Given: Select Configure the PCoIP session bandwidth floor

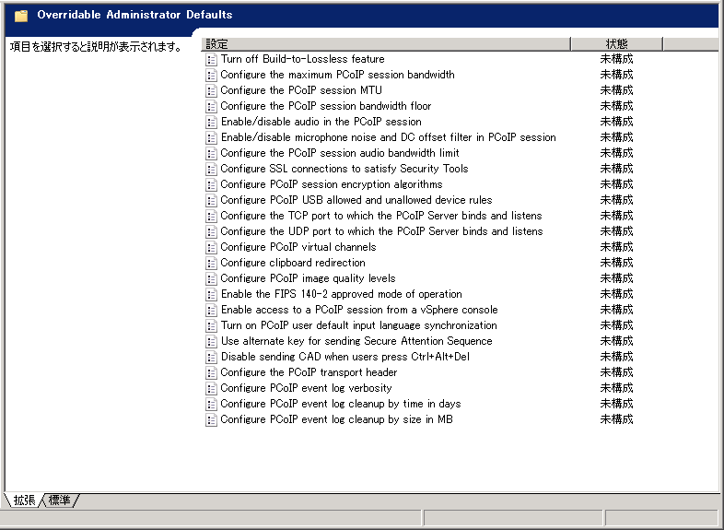Looking at the screenshot, I should tap(326, 106).
